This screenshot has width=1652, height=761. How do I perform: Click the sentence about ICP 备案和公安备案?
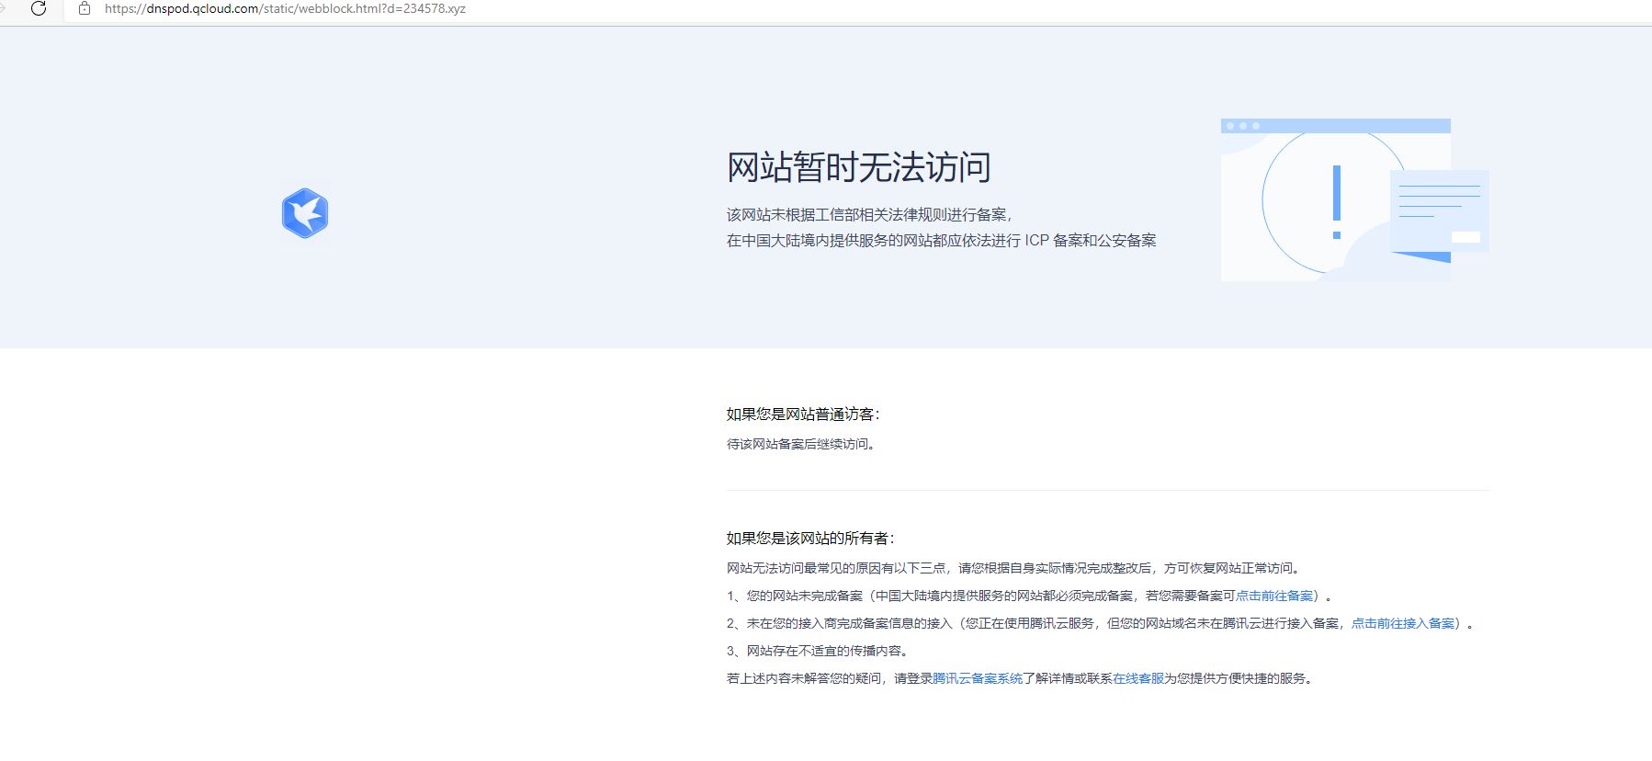[942, 241]
